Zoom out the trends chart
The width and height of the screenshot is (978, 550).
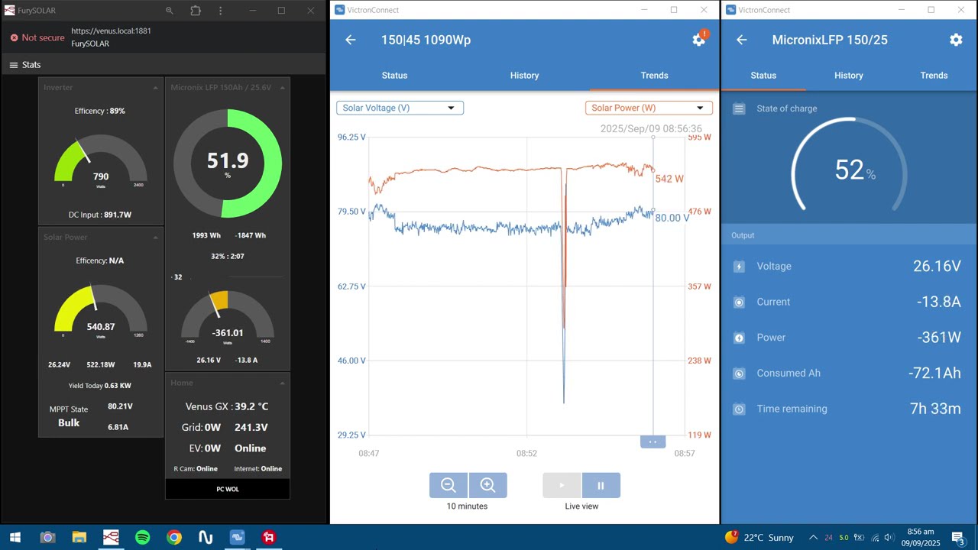pyautogui.click(x=449, y=485)
